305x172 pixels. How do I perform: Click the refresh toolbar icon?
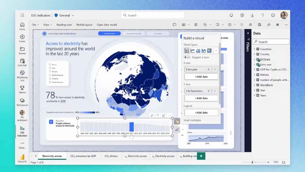click(242, 25)
